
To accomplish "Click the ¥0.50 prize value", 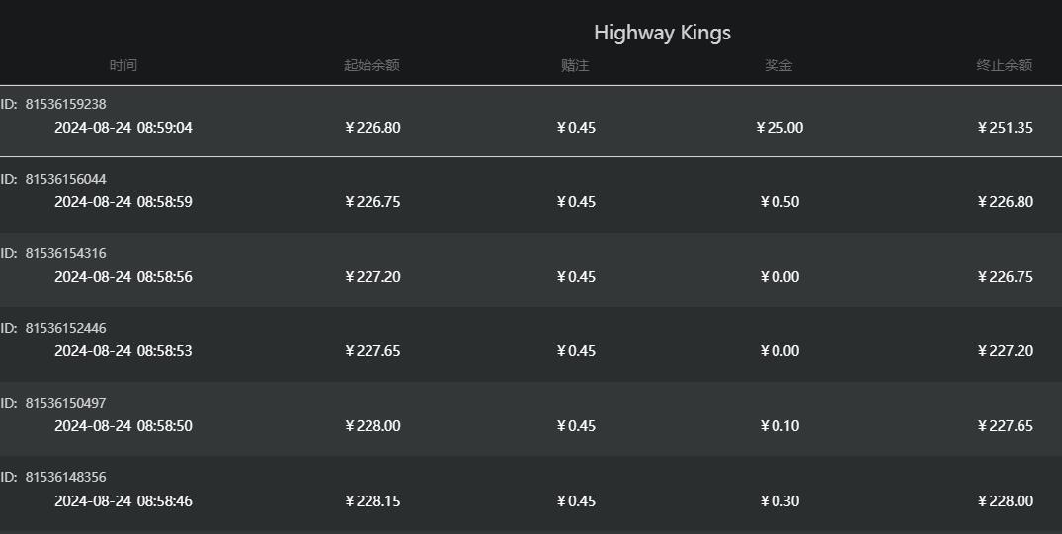I will coord(779,202).
